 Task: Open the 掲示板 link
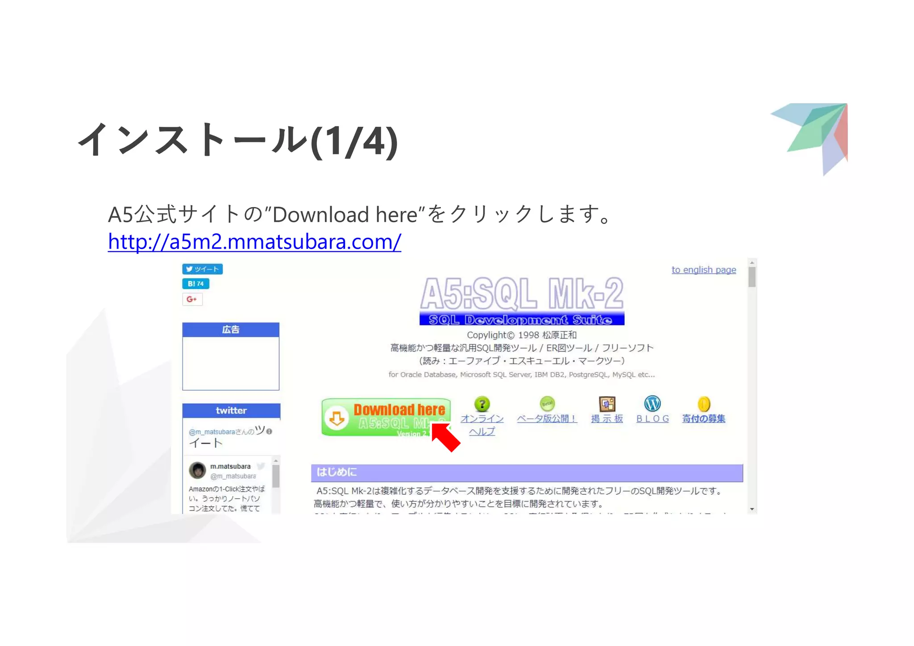(x=607, y=418)
